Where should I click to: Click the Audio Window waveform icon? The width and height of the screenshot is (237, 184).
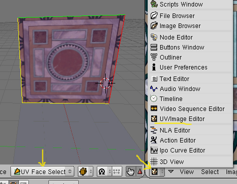click(154, 88)
